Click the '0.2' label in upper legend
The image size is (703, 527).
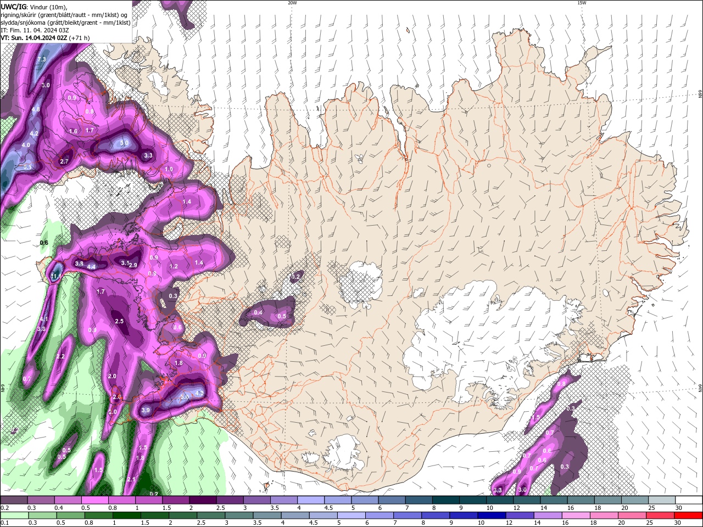tap(4, 508)
